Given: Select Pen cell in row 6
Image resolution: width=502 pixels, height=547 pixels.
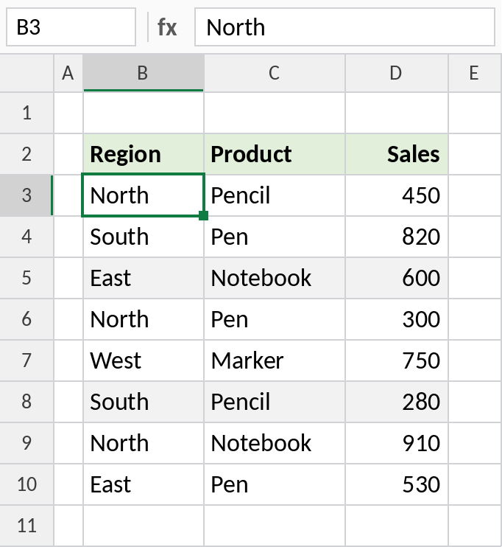Looking at the screenshot, I should pos(275,319).
